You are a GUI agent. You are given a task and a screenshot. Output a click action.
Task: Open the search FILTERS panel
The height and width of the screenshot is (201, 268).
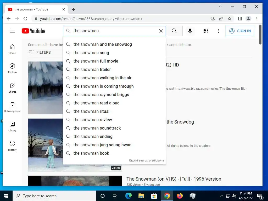(x=40, y=52)
